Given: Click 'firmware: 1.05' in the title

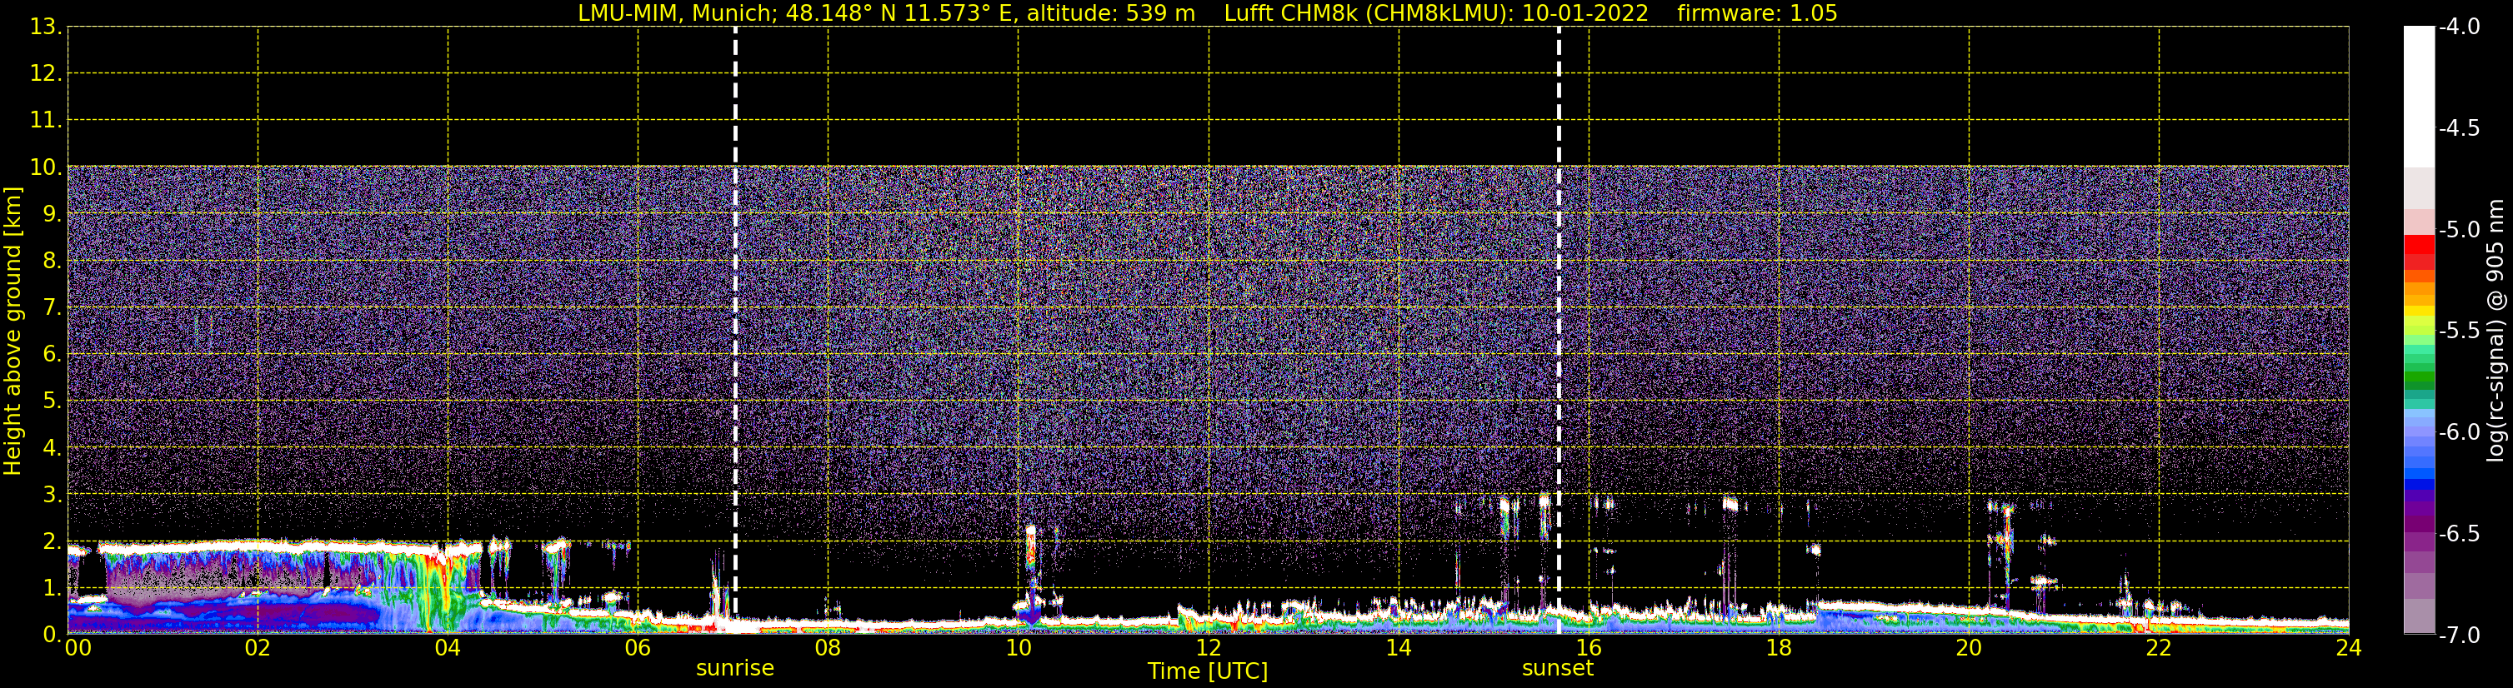Looking at the screenshot, I should point(1757,13).
